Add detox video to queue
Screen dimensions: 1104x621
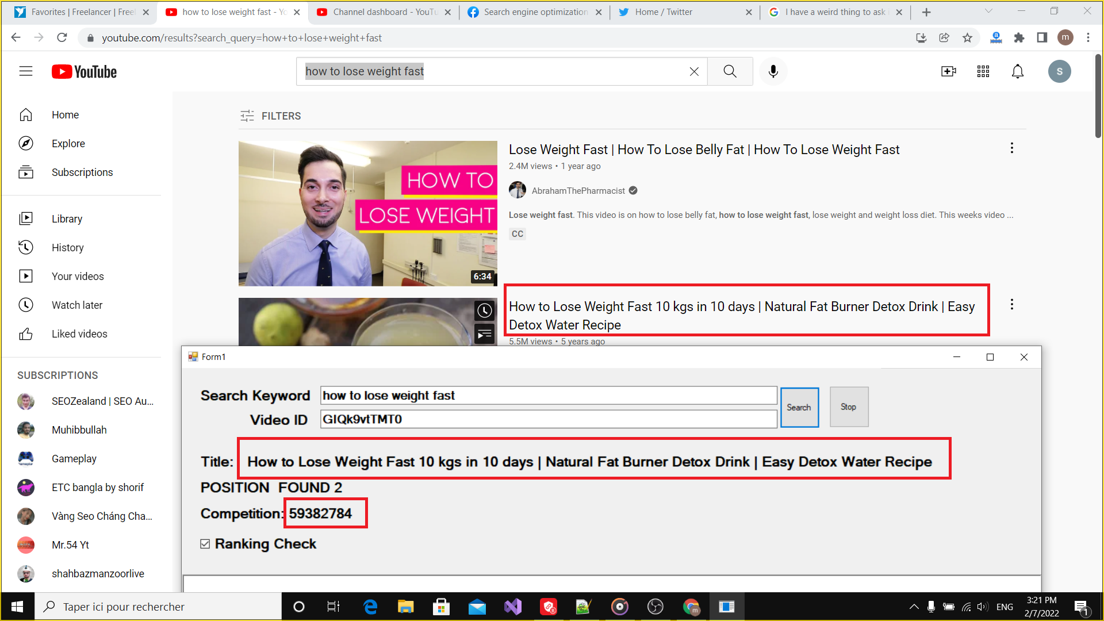[x=485, y=333]
